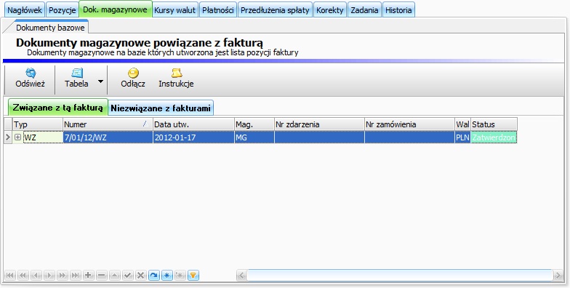Go to previous record in navigator
The image size is (570, 288).
click(36, 275)
